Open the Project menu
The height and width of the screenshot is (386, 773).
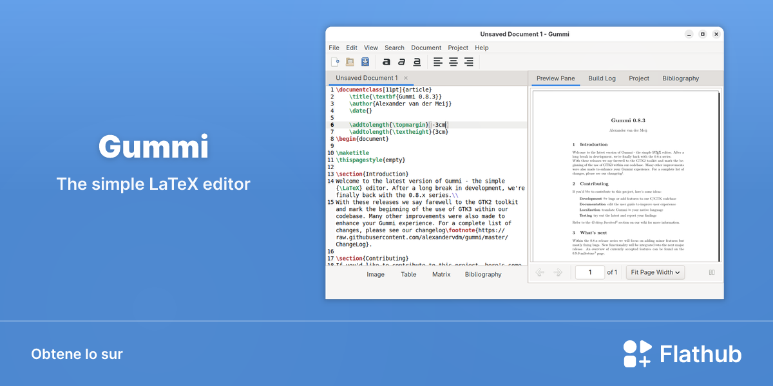point(458,48)
